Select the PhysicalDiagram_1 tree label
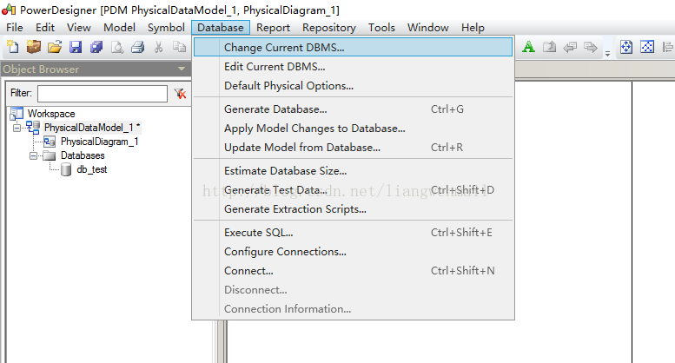675x363 pixels. point(99,142)
